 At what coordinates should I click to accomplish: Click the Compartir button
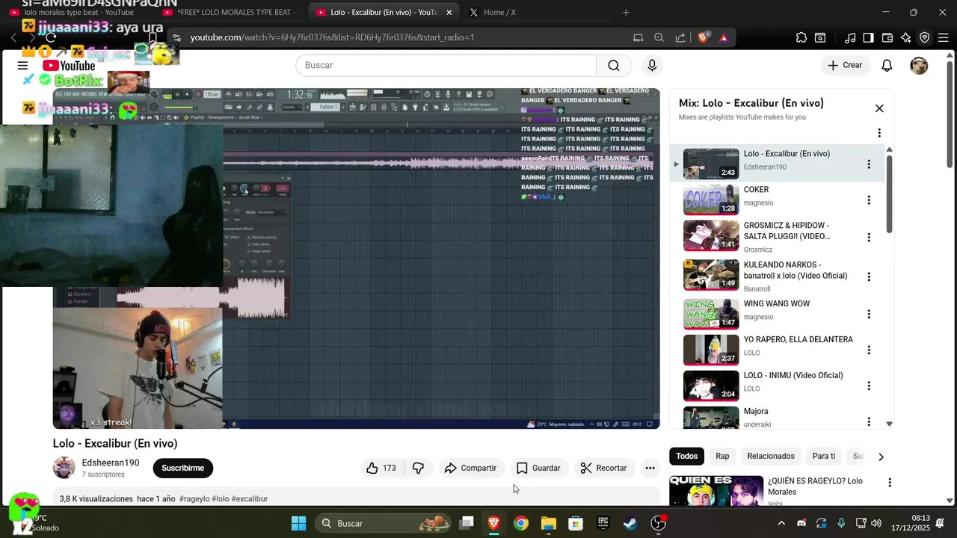tap(470, 468)
